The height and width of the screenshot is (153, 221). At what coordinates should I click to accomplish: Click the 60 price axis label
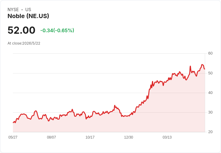(x=210, y=53)
